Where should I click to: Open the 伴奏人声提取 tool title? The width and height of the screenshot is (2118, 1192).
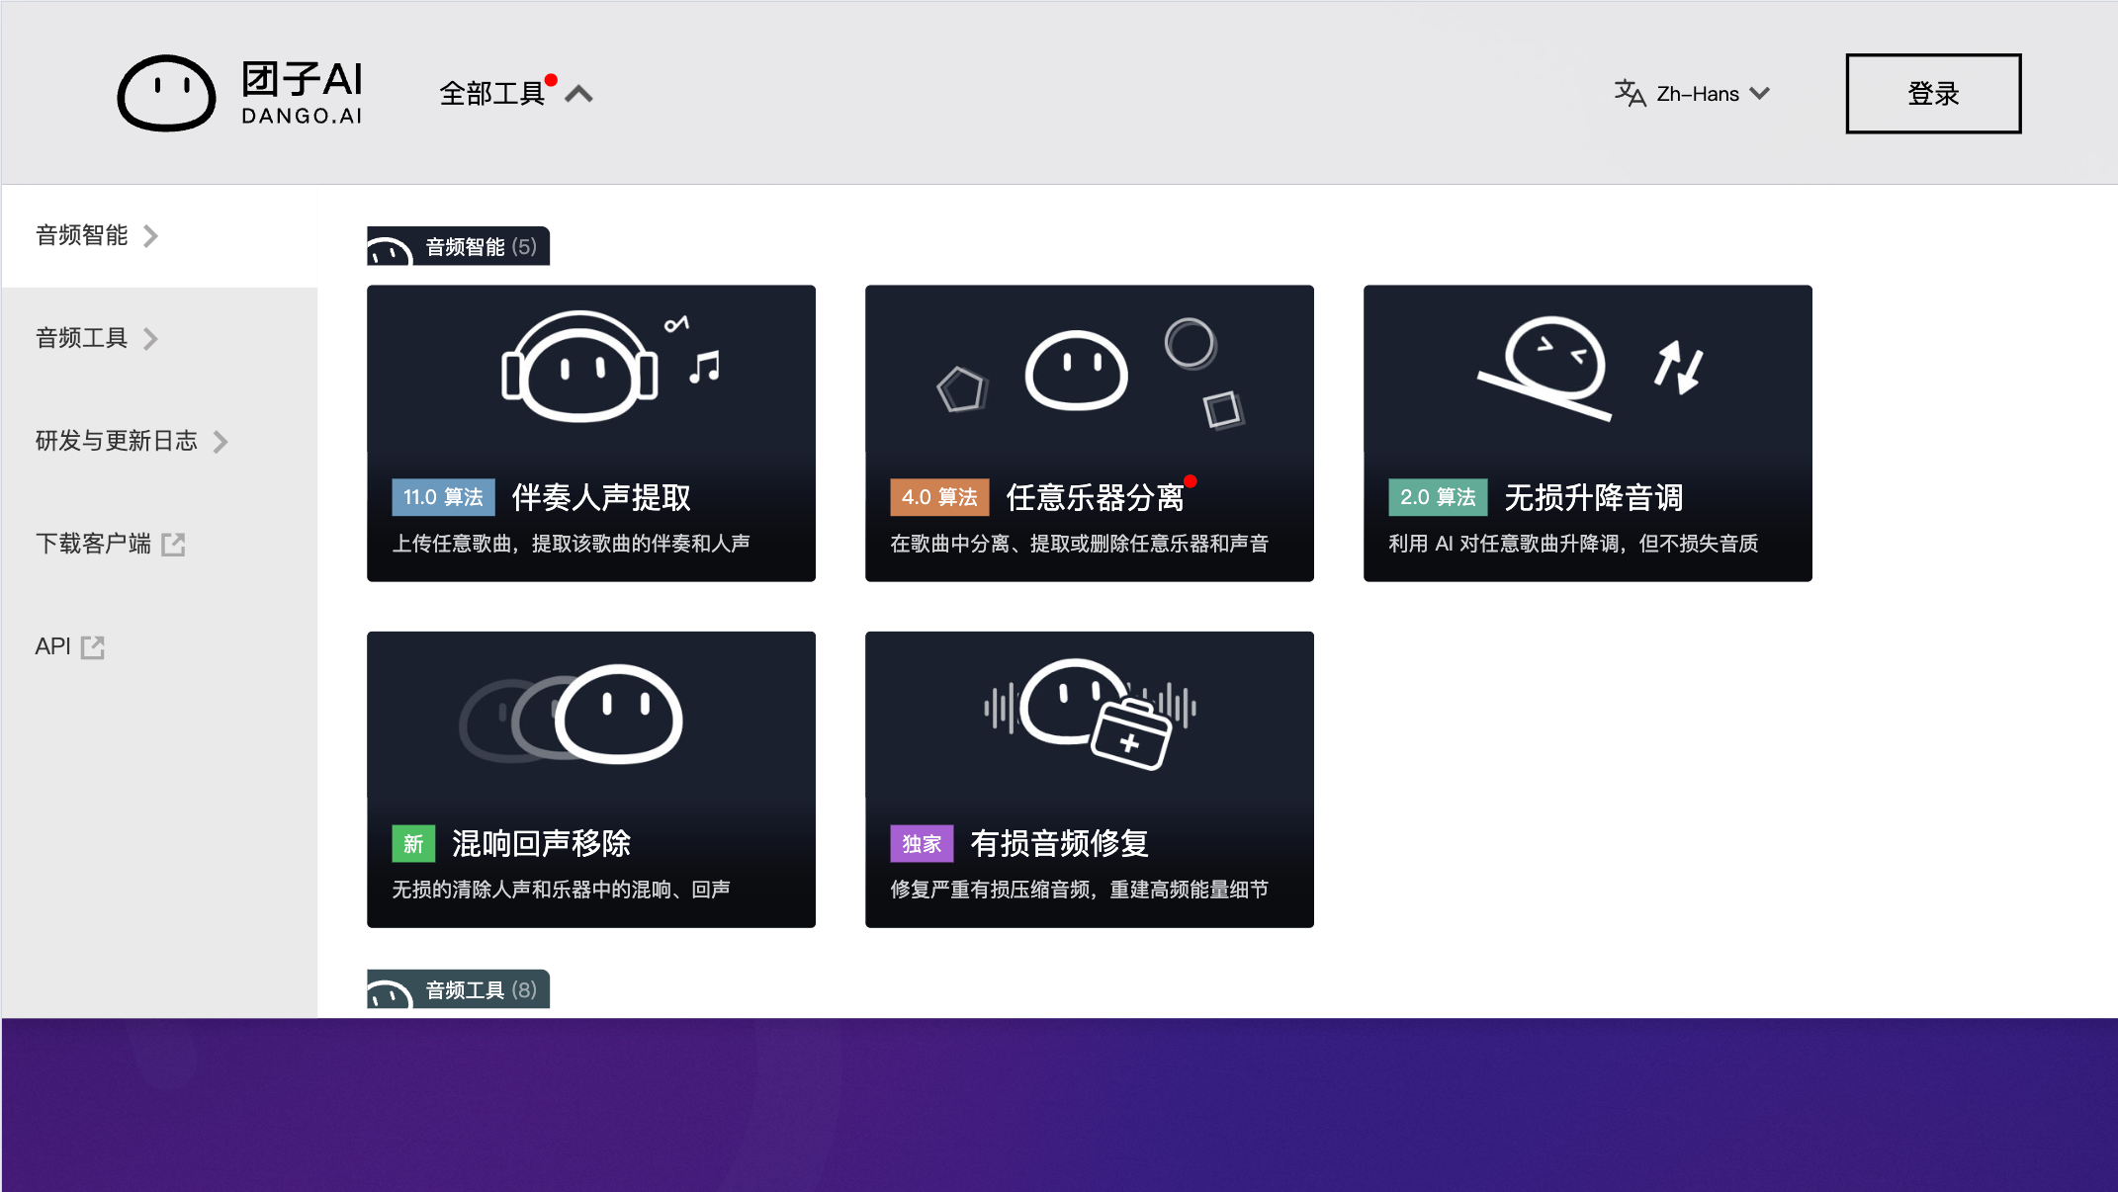pos(601,497)
